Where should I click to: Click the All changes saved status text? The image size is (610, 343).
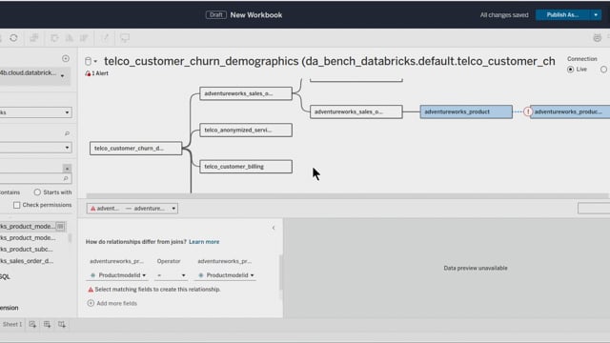[x=504, y=15]
